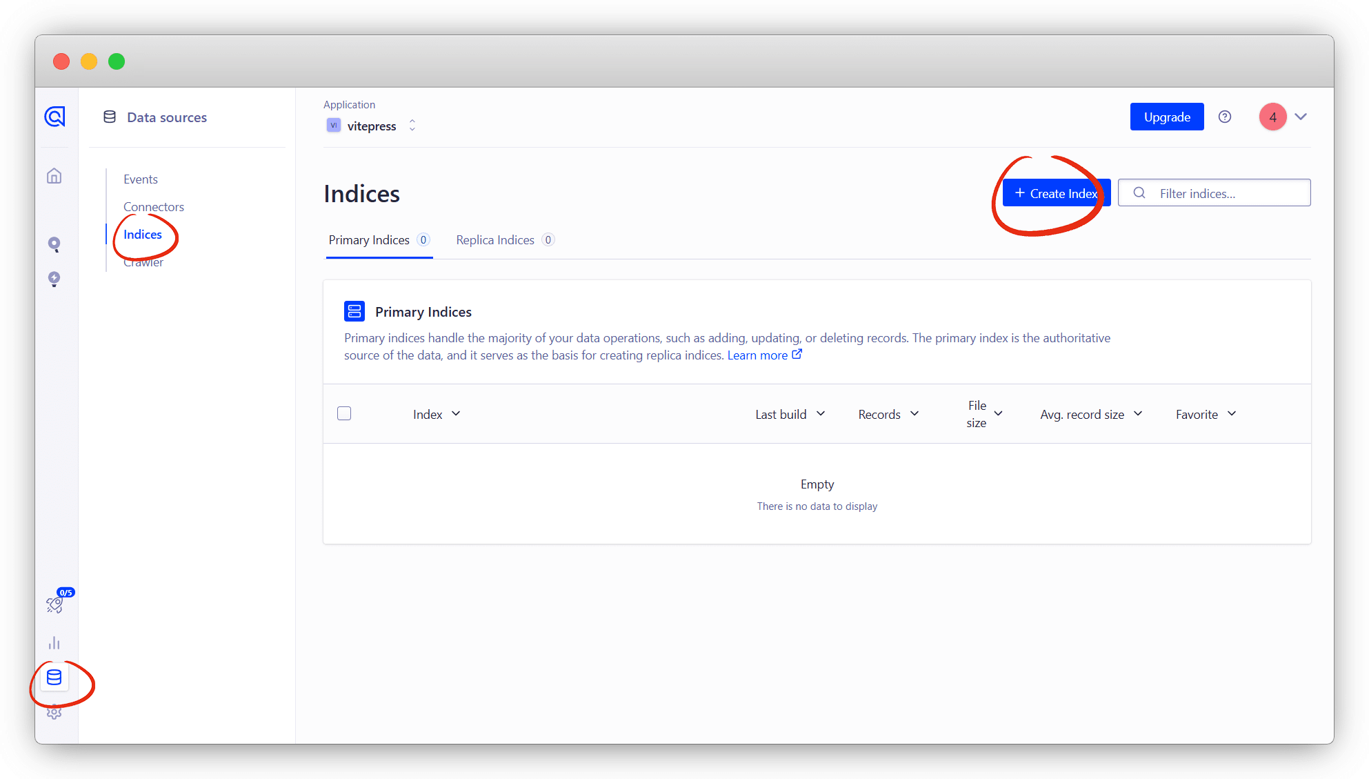Click the help question mark icon
Screen dimensions: 1369x779
(1225, 117)
